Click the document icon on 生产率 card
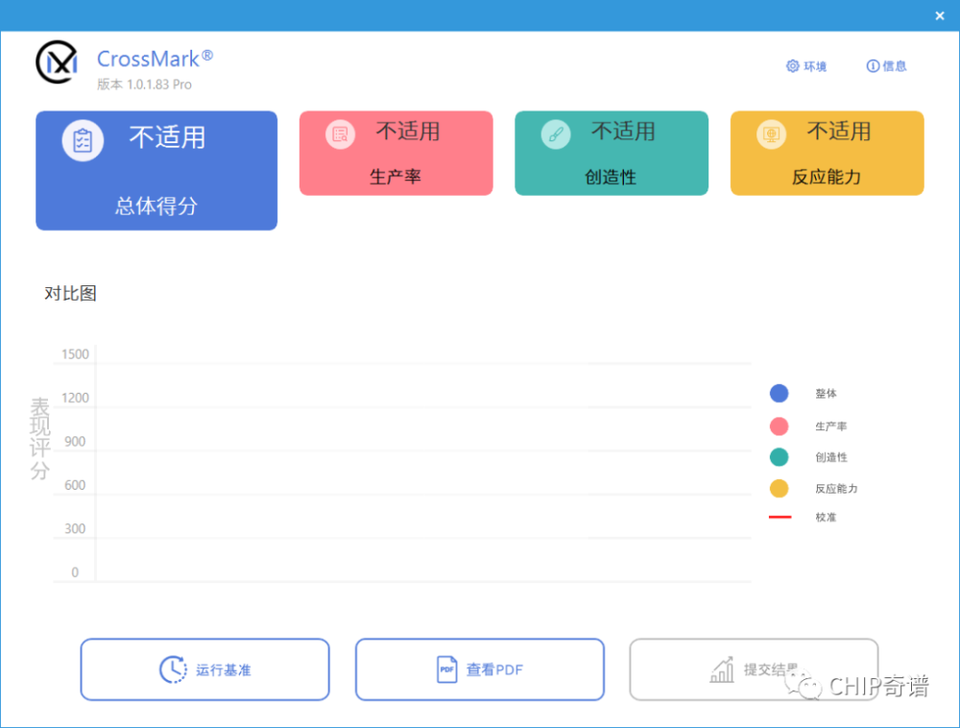This screenshot has height=728, width=960. (x=341, y=134)
